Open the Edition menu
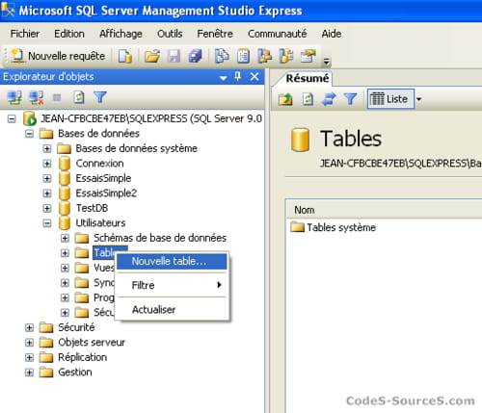The height and width of the screenshot is (413, 482). point(69,34)
